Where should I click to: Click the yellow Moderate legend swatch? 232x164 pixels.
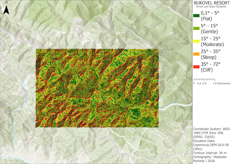coord(196,41)
